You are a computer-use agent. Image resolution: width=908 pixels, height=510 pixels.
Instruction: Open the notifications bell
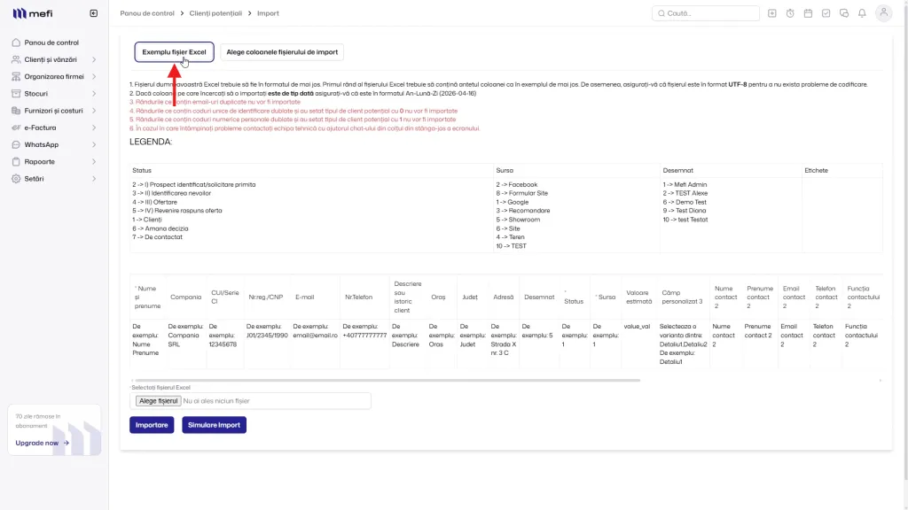862,13
